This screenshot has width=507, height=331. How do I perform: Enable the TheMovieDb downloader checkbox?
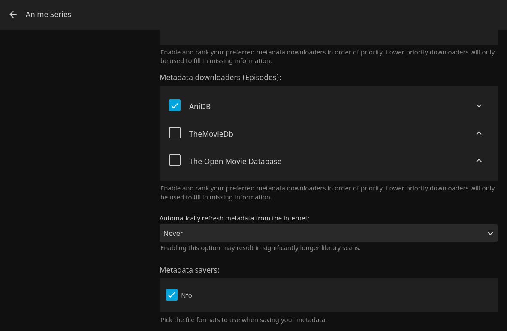pyautogui.click(x=175, y=133)
